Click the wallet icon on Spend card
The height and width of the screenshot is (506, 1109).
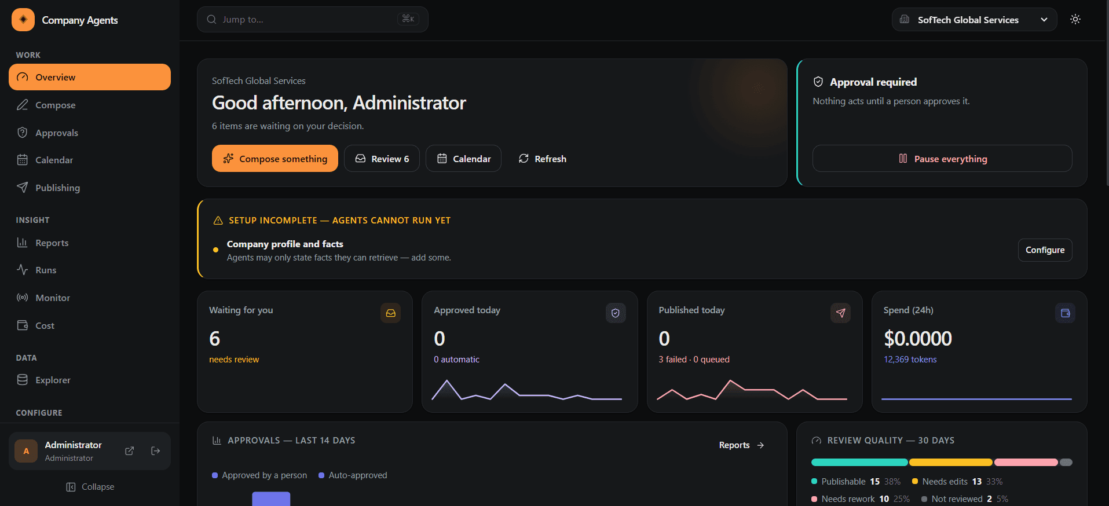tap(1065, 313)
